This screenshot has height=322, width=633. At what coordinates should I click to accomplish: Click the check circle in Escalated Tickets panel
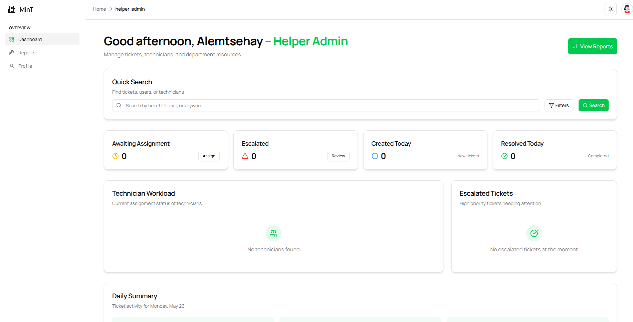pyautogui.click(x=534, y=233)
